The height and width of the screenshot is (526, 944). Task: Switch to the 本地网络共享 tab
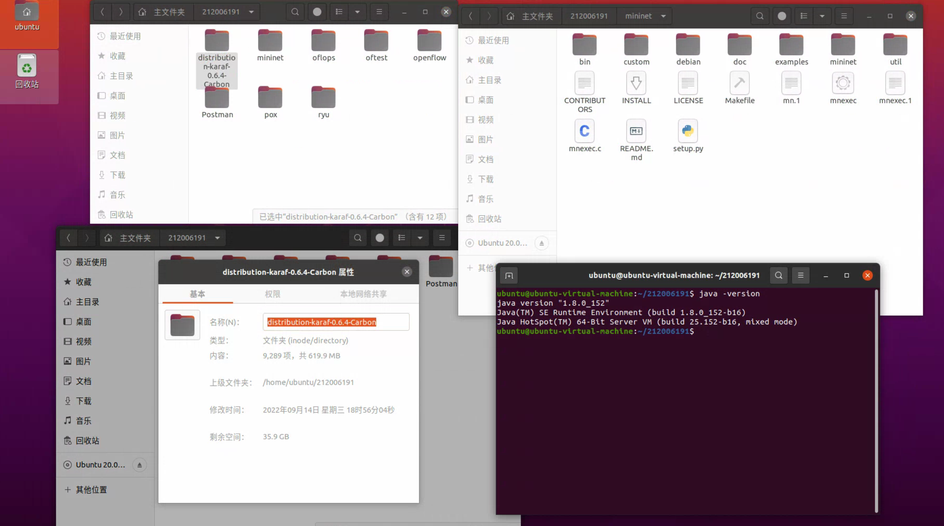pos(363,294)
